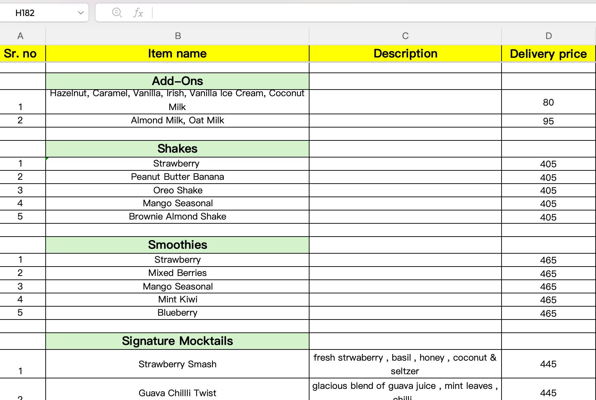Click the 'Almond Milk, Oat Milk' cell
The width and height of the screenshot is (596, 400).
[177, 121]
